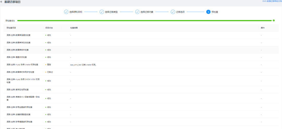This screenshot has width=282, height=129.
Task: Click the checkmark icon for 选择源和目标 step
Action: click(66, 12)
